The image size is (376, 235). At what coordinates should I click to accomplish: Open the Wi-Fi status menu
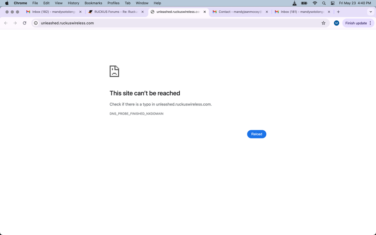(x=315, y=3)
